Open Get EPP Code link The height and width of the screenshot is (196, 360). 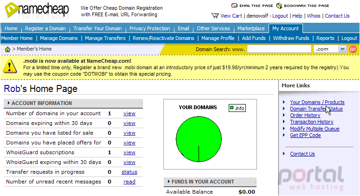(x=305, y=135)
